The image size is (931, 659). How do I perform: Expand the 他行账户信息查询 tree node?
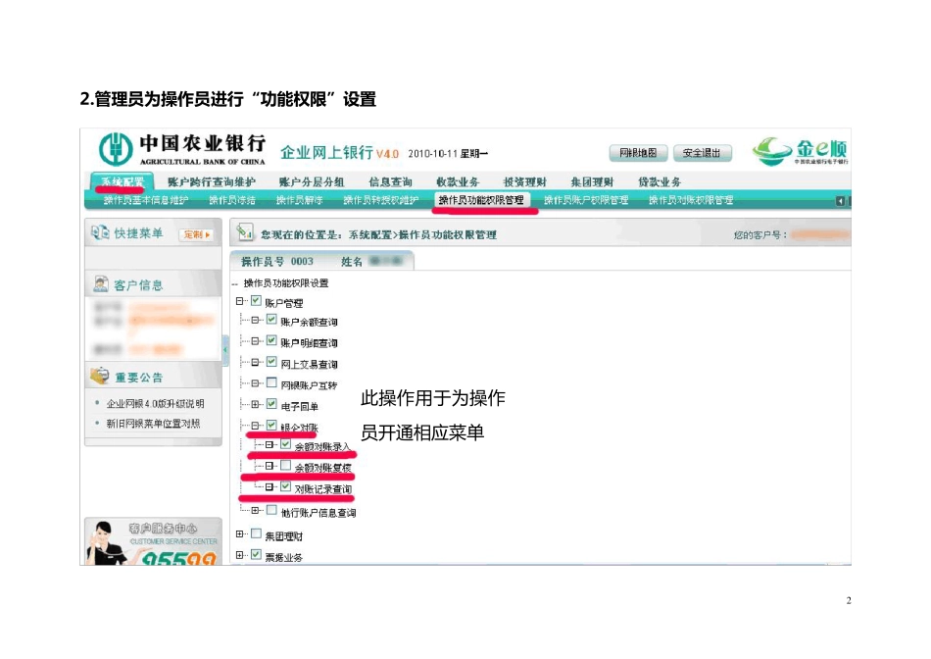(x=256, y=511)
